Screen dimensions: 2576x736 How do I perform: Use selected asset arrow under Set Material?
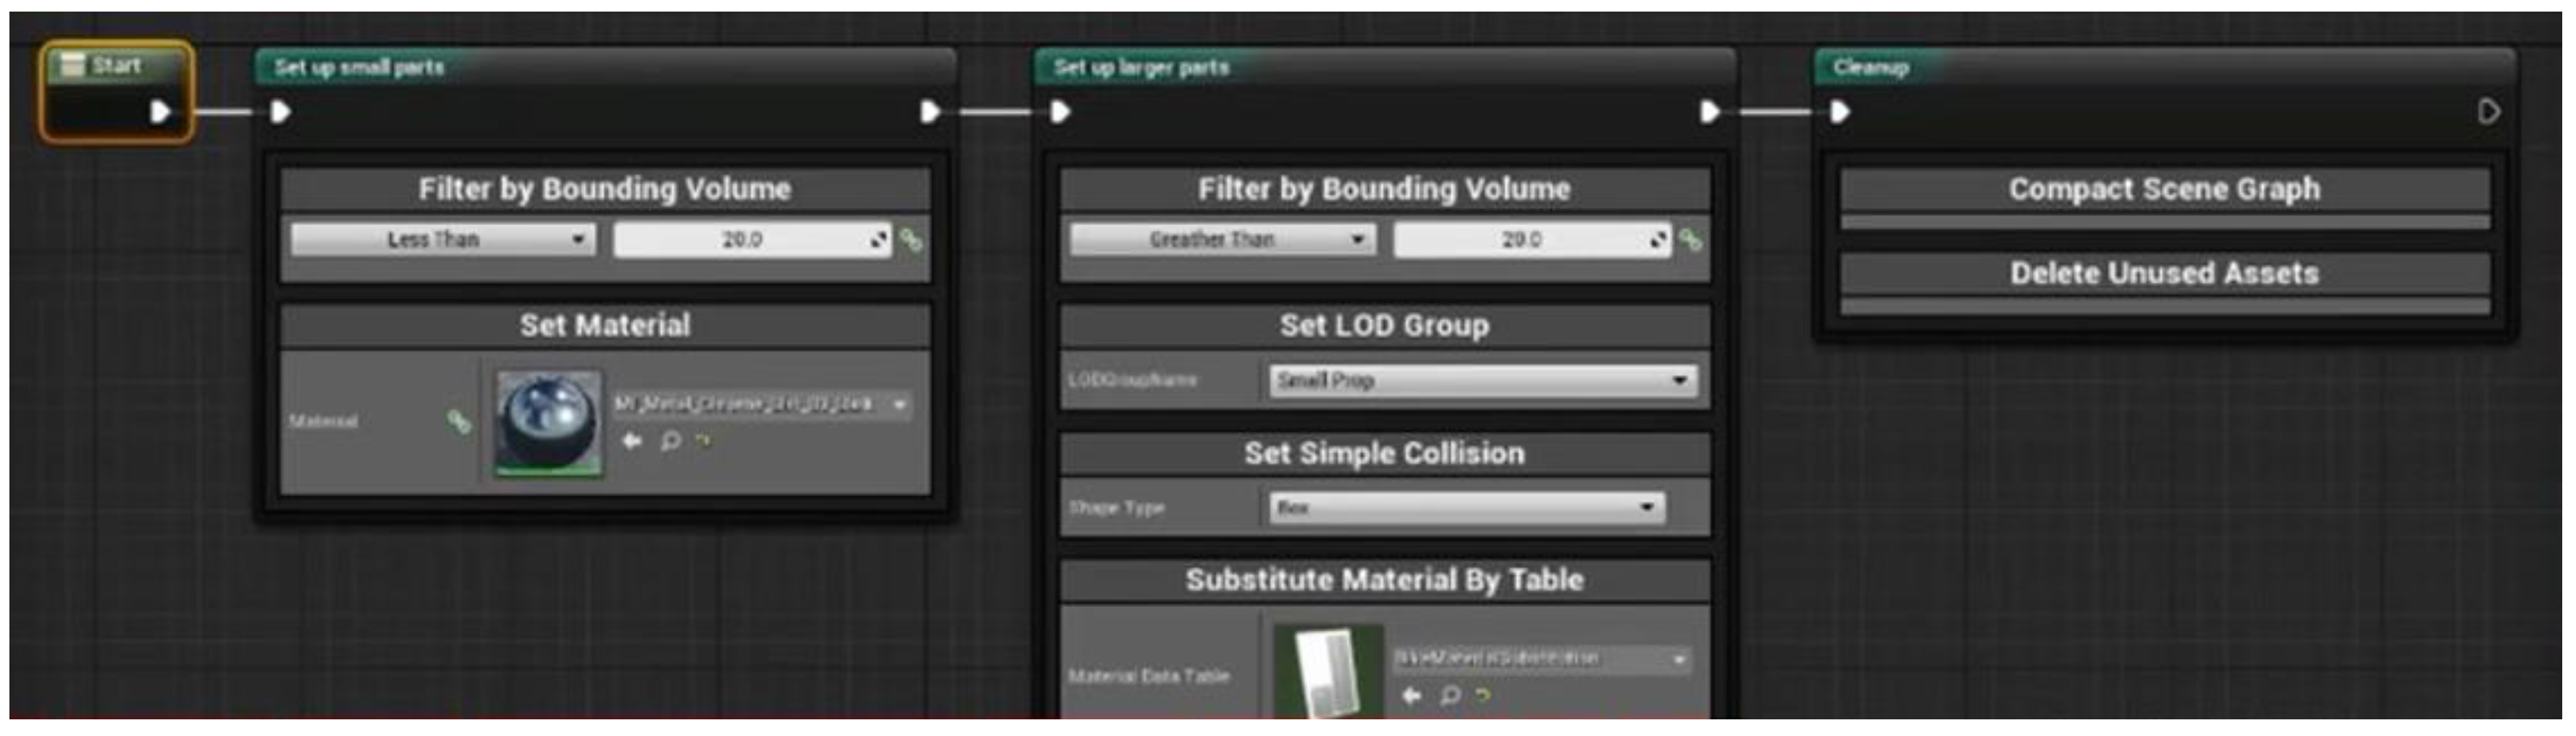pyautogui.click(x=631, y=441)
